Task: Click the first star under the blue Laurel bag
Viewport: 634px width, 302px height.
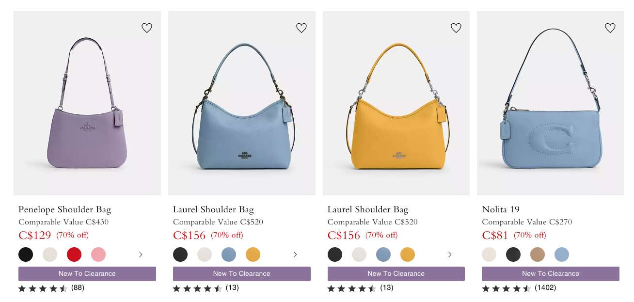Action: point(176,287)
